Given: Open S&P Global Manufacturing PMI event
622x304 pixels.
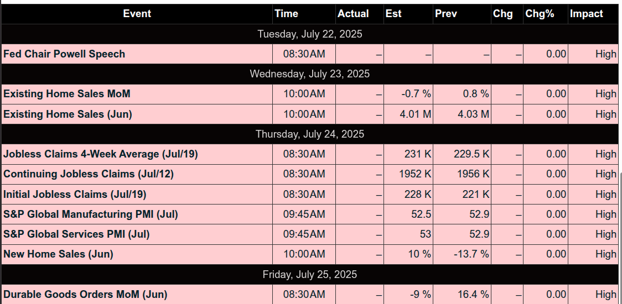Looking at the screenshot, I should pos(90,214).
